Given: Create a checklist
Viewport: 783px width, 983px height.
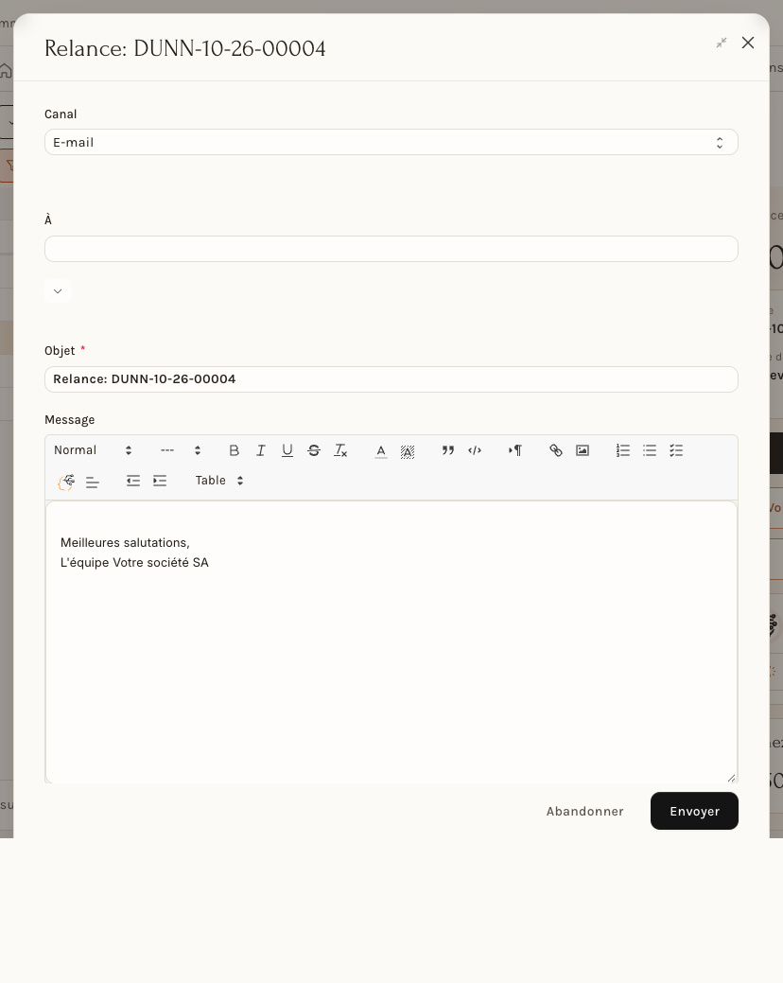Looking at the screenshot, I should click(x=676, y=450).
